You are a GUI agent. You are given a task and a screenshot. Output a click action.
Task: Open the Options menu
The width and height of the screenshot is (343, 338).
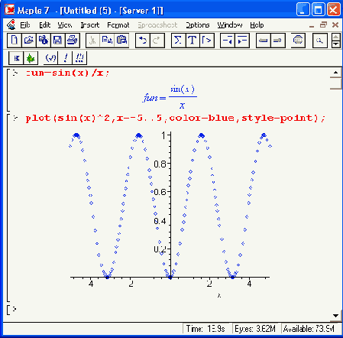198,25
